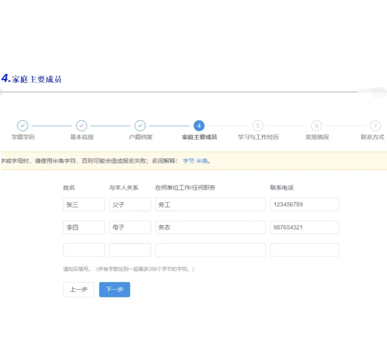Viewport: 387px width, 355px height.
Task: Click the step 5 circle above 学习与工作经历
Action: tap(258, 126)
